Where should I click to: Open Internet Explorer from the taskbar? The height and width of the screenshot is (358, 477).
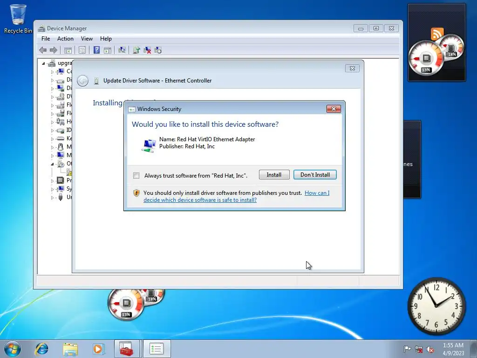coord(41,349)
